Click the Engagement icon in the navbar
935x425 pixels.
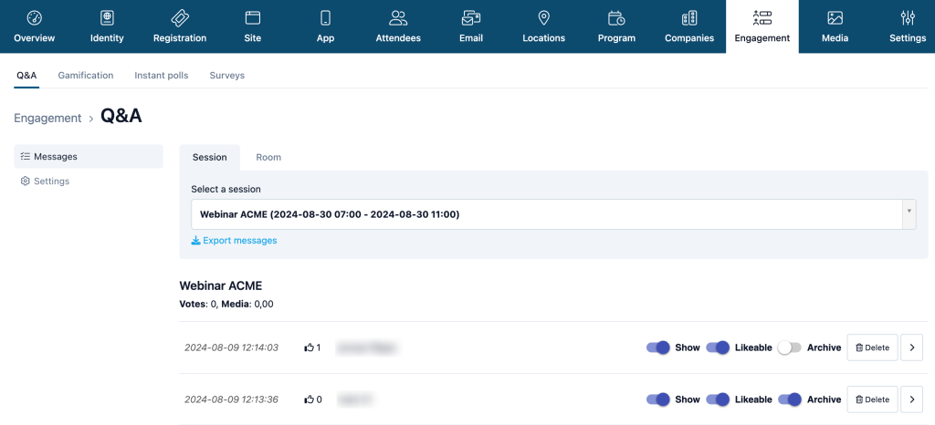[762, 18]
